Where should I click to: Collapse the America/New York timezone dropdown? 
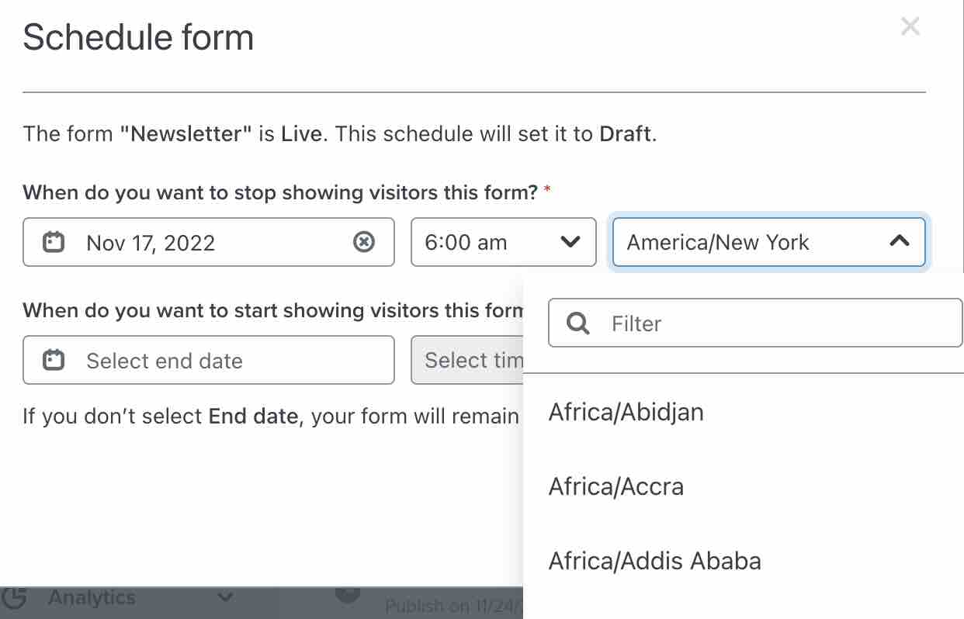coord(899,242)
